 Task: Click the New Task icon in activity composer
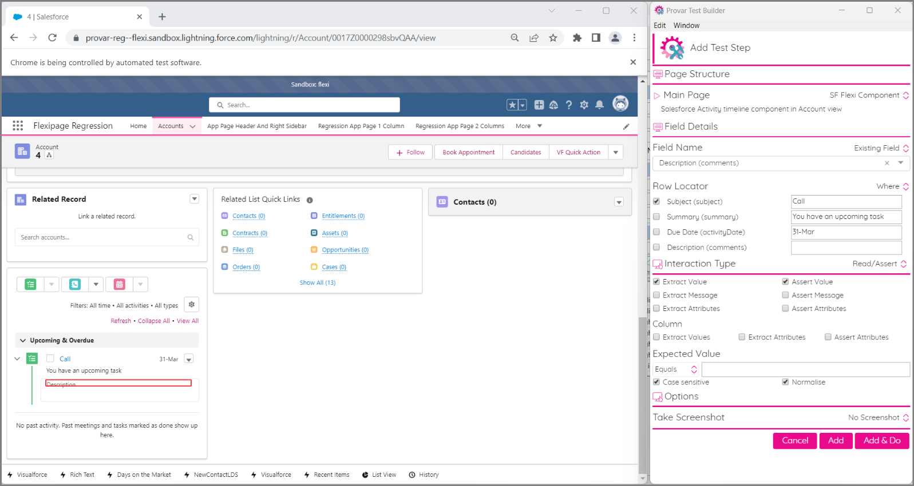click(x=31, y=284)
